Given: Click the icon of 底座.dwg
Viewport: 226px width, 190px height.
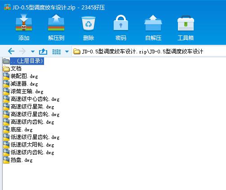Looking at the screenshot, I should click(x=6, y=130).
